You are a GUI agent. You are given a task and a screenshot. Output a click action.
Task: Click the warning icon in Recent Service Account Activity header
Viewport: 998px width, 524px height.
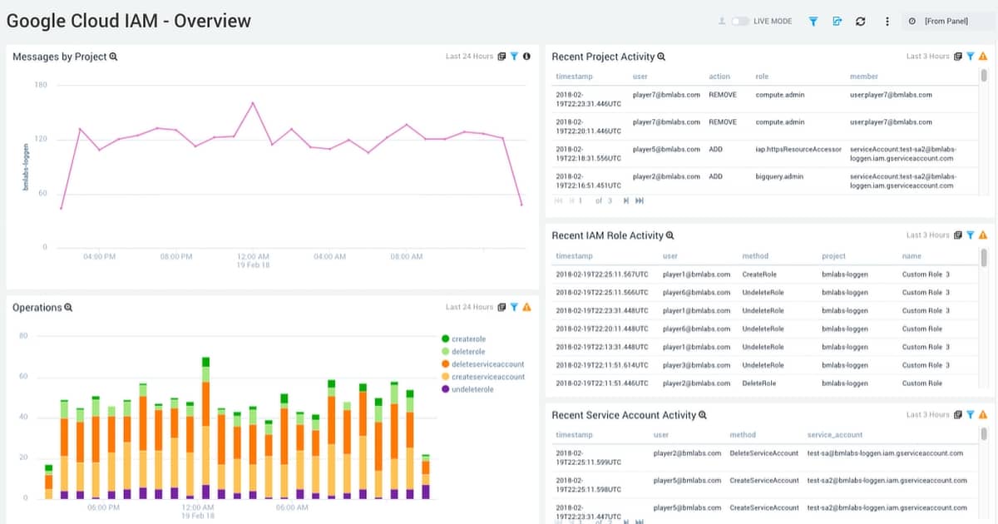pyautogui.click(x=983, y=414)
